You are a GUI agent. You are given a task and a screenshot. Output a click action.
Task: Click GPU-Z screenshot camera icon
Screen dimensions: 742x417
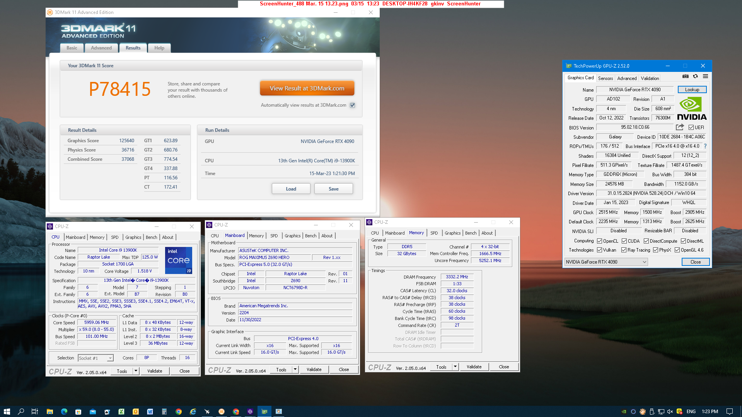tap(685, 77)
